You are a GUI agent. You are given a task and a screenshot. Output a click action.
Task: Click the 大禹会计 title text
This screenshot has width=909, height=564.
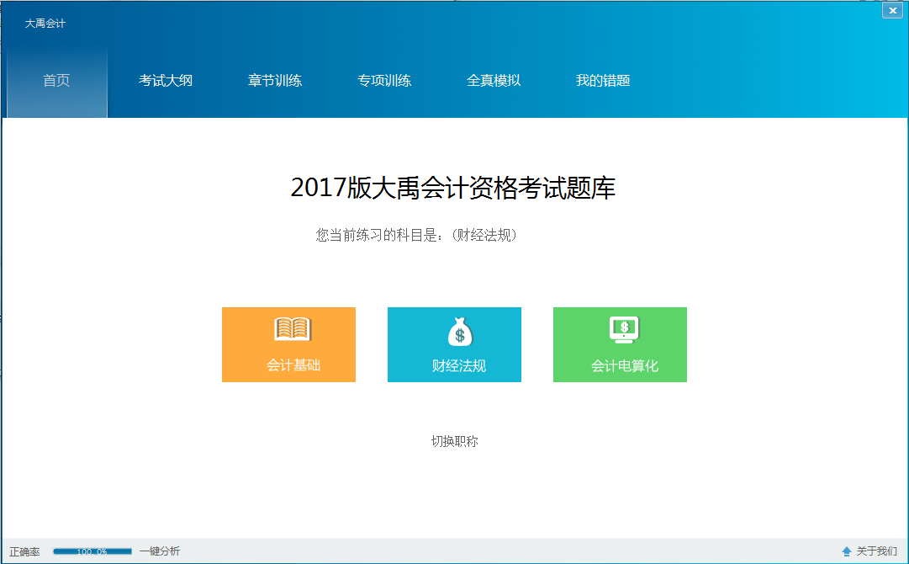[x=45, y=24]
